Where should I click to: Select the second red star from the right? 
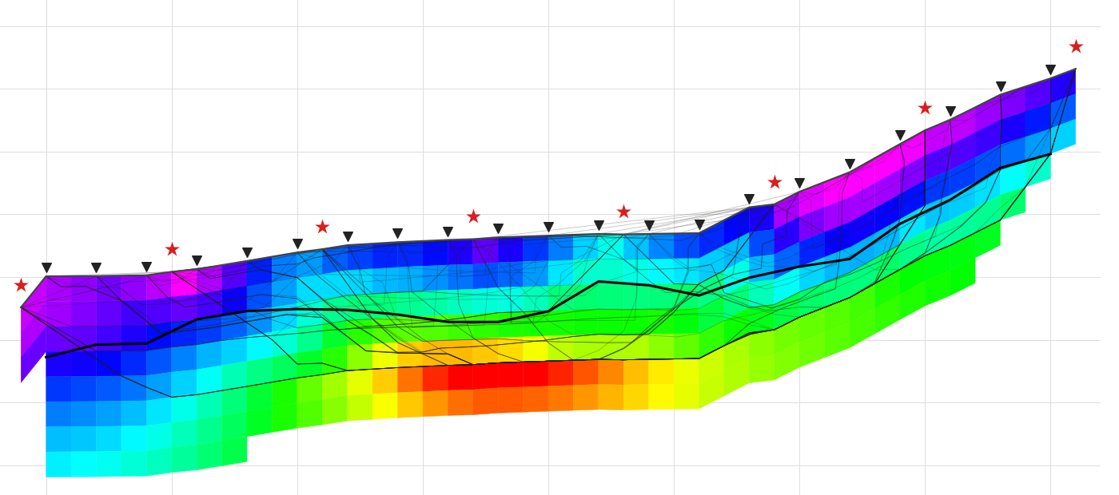tap(925, 108)
